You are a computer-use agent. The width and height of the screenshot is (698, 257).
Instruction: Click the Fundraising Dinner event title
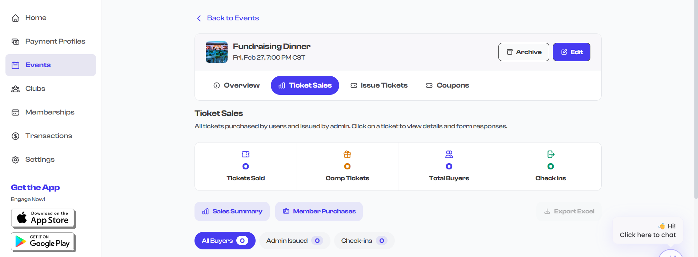point(272,47)
